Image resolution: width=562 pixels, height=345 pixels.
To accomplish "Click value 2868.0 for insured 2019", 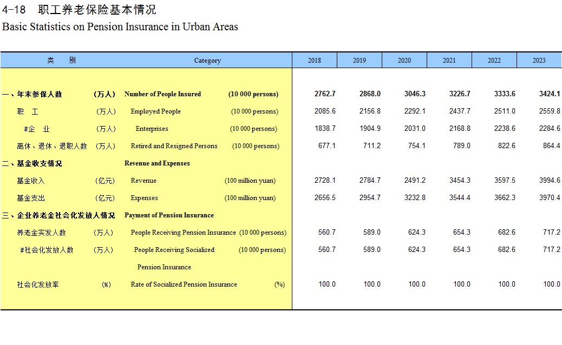I will coord(370,94).
